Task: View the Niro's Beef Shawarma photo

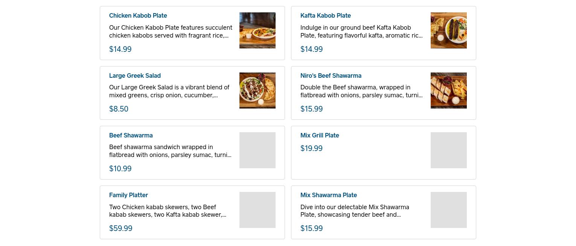Action: [448, 91]
